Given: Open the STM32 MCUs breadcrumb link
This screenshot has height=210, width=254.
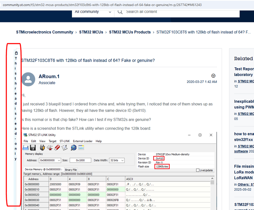Looking at the screenshot, I should point(91,32).
